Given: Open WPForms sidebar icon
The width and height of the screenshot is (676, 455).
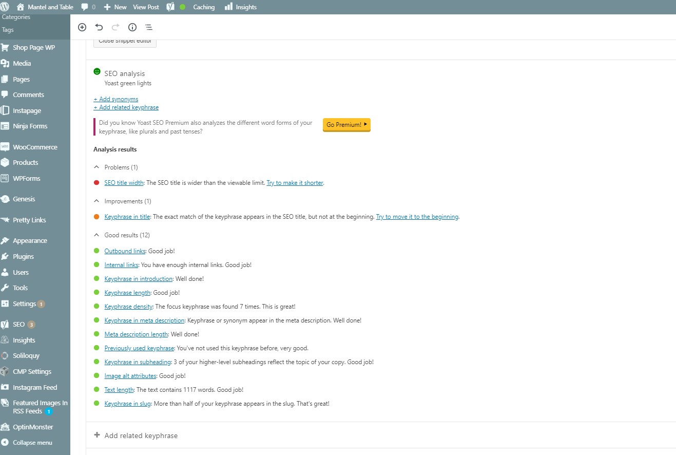Looking at the screenshot, I should 5,178.
